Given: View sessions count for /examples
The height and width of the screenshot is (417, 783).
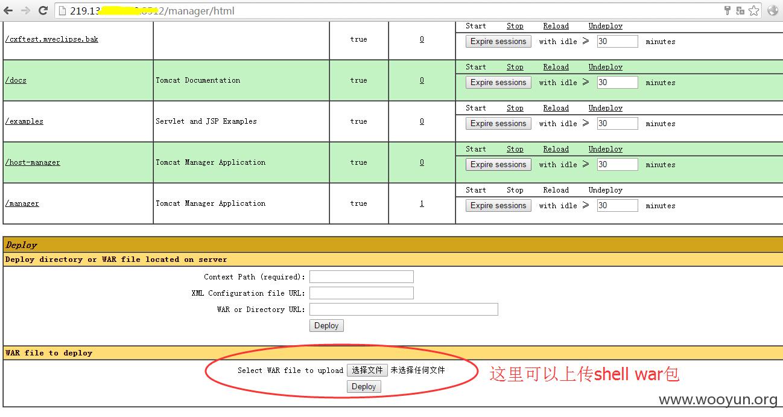Looking at the screenshot, I should coord(422,121).
